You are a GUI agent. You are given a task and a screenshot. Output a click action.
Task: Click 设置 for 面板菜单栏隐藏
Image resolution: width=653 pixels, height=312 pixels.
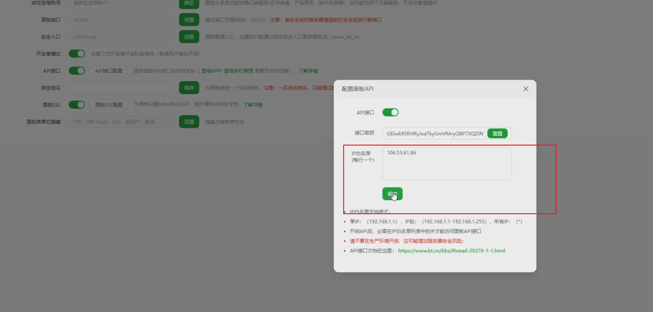(189, 121)
